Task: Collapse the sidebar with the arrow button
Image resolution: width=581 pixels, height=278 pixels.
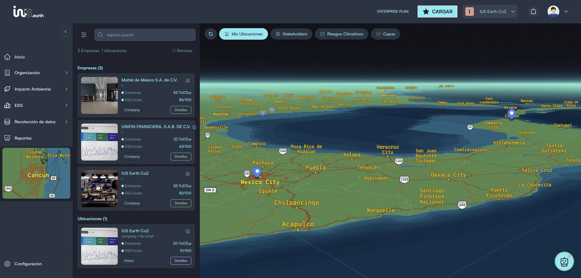Action: click(x=65, y=31)
